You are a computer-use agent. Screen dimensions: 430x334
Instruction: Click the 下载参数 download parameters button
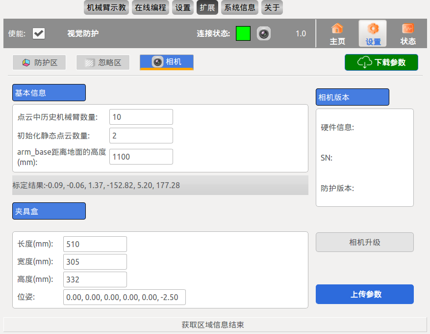pyautogui.click(x=381, y=62)
